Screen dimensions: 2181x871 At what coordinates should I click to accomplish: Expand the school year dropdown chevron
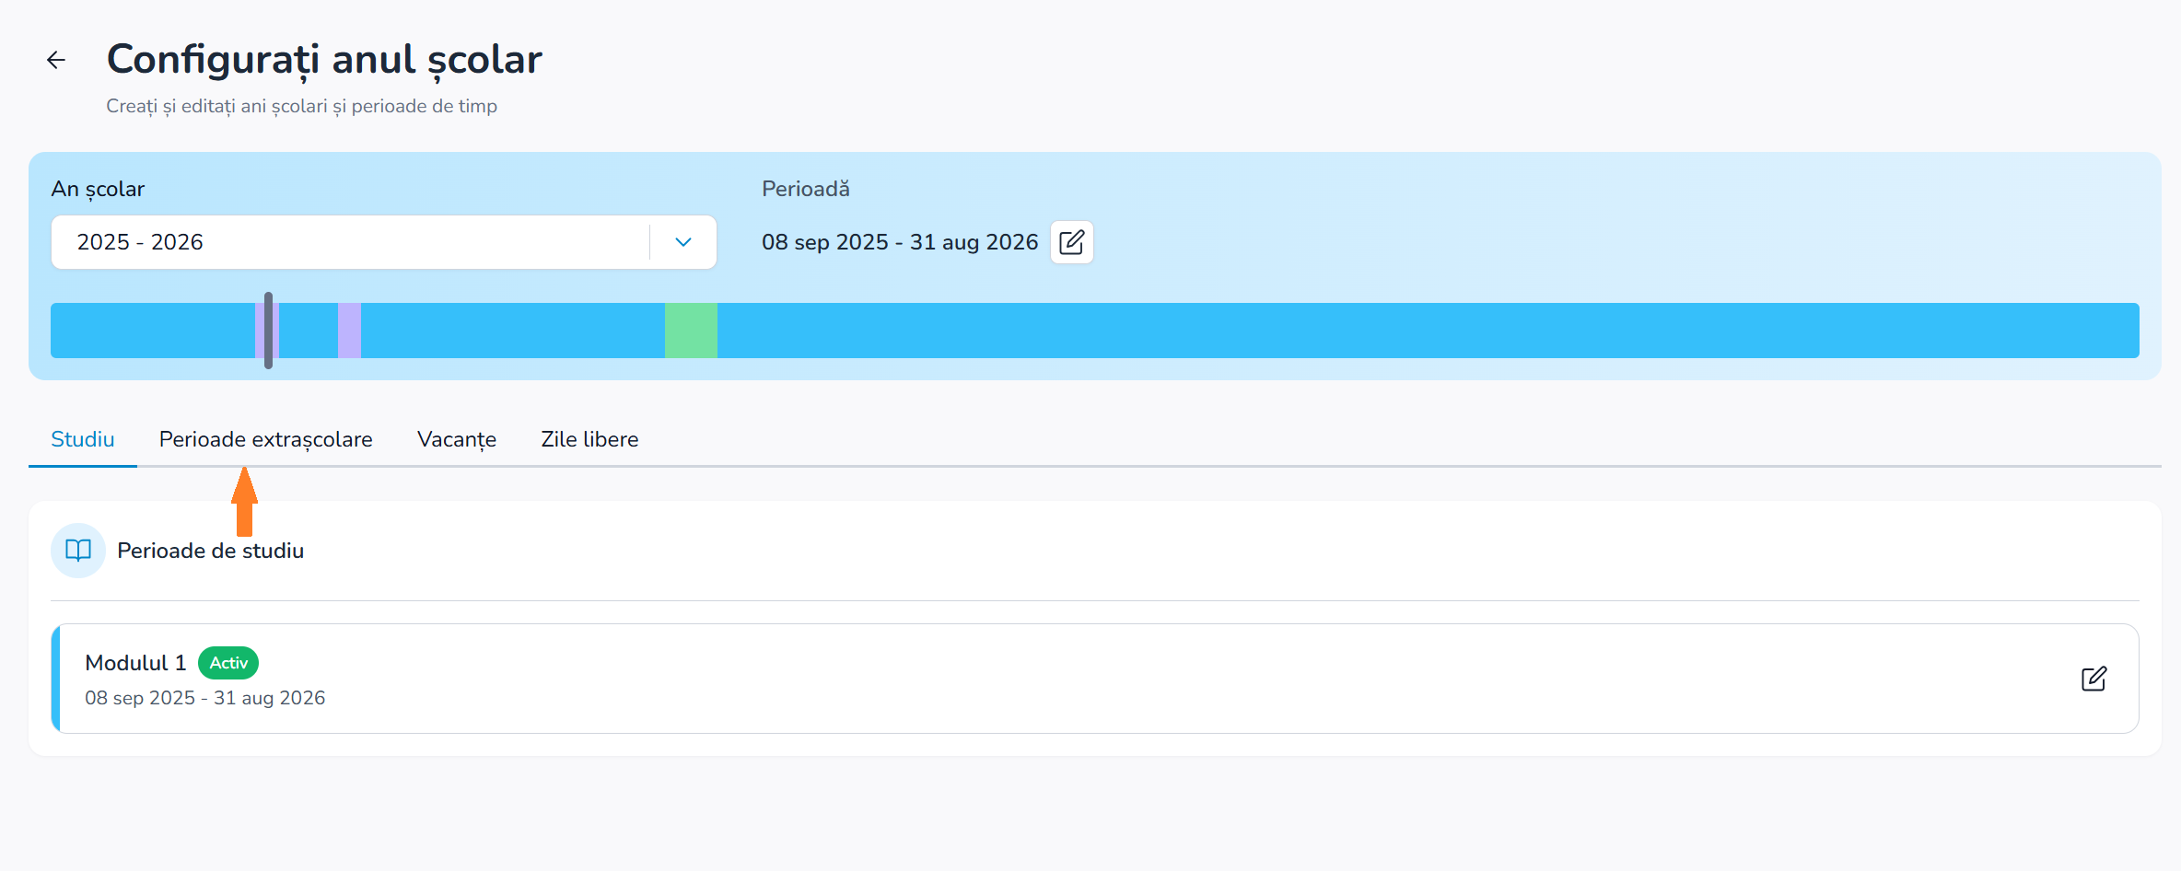682,242
